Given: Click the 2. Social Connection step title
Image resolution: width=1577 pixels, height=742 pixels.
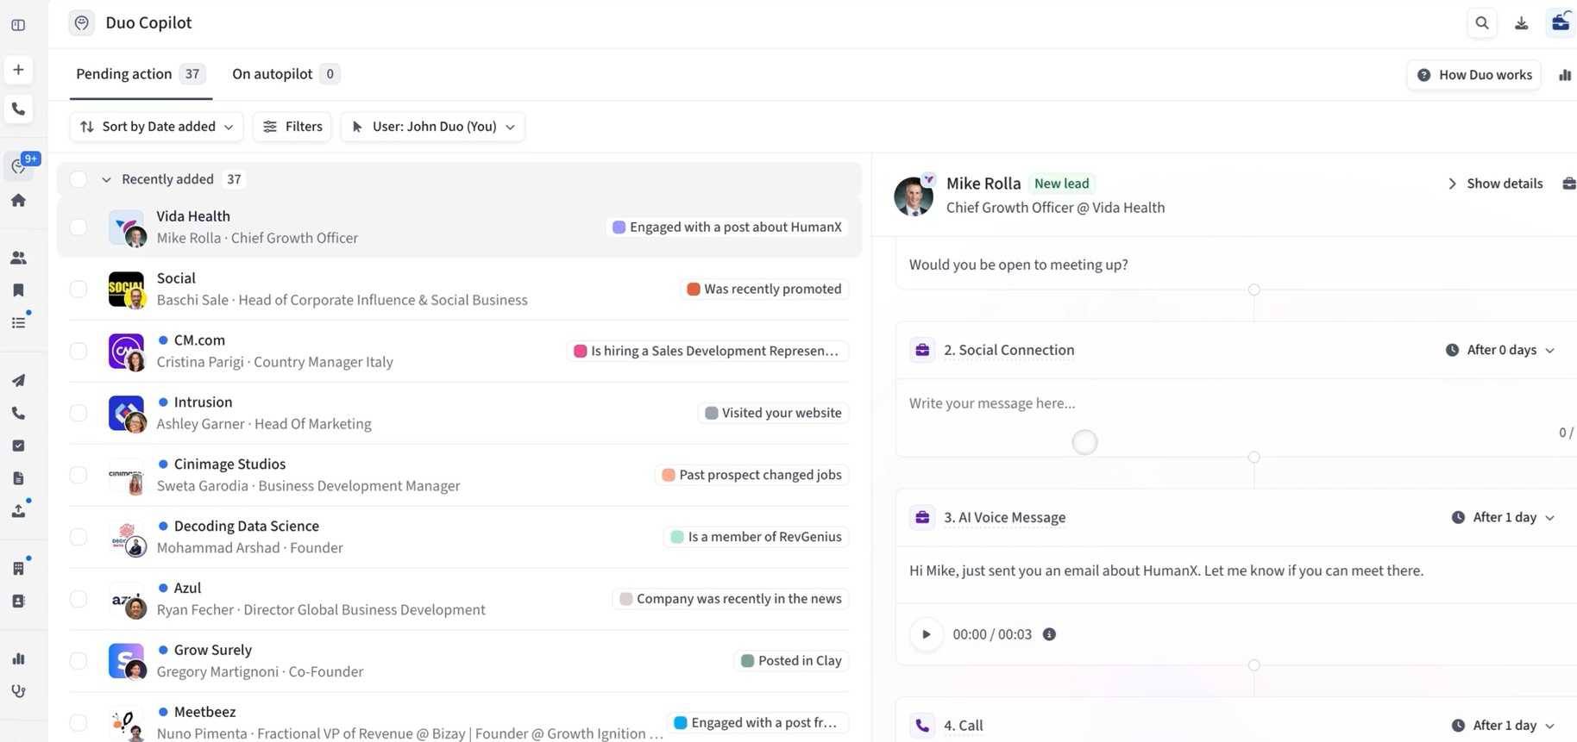Looking at the screenshot, I should (x=1009, y=350).
